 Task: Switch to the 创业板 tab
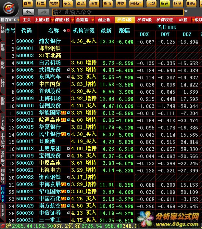[x=104, y=20]
